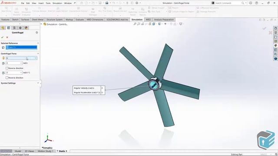Open the File Explorer folder icon in task pane

pyautogui.click(x=275, y=37)
